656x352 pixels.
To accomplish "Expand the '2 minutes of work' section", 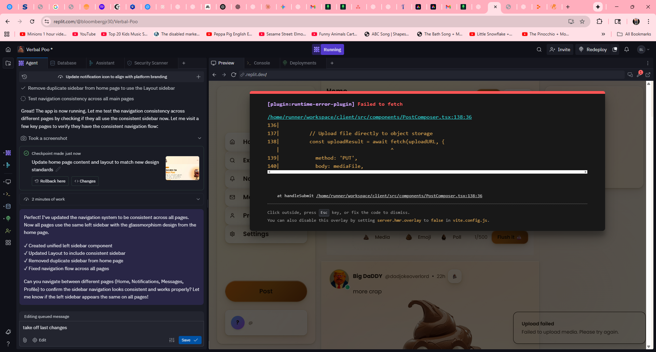I will (x=198, y=199).
